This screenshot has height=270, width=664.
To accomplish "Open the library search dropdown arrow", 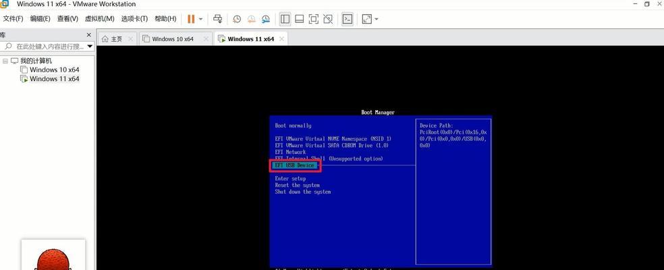I will (89, 46).
